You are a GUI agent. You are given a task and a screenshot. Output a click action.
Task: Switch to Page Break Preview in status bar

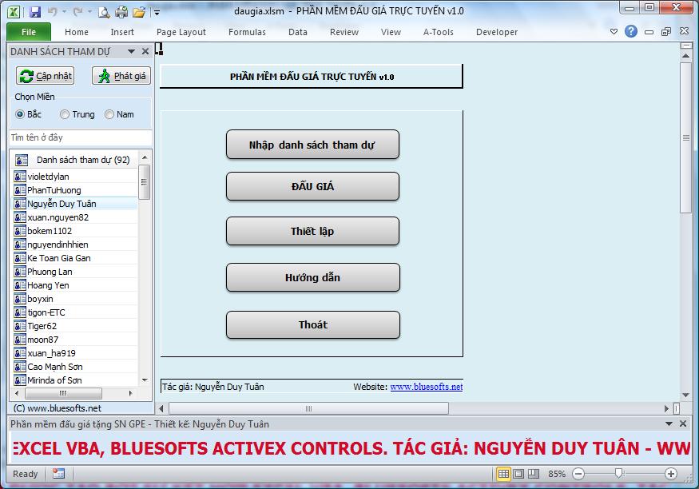[535, 474]
